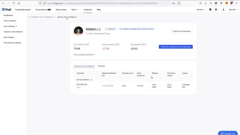Open the Бессрочный своп menu item
The width and height of the screenshot is (240, 135).
coord(43,9)
